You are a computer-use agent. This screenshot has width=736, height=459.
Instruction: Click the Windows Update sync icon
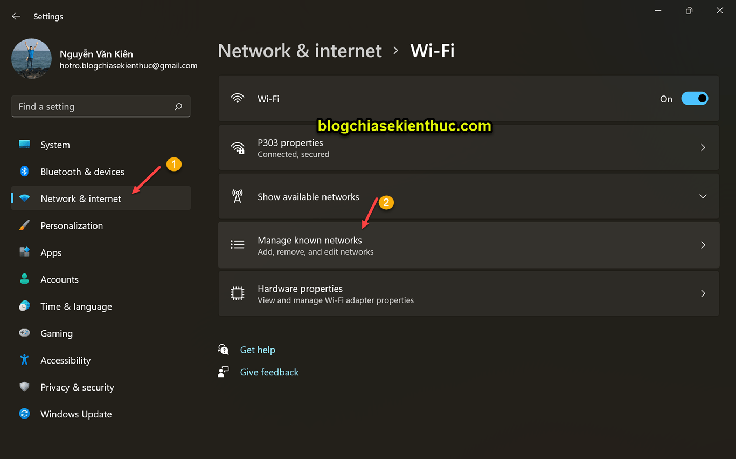[24, 414]
